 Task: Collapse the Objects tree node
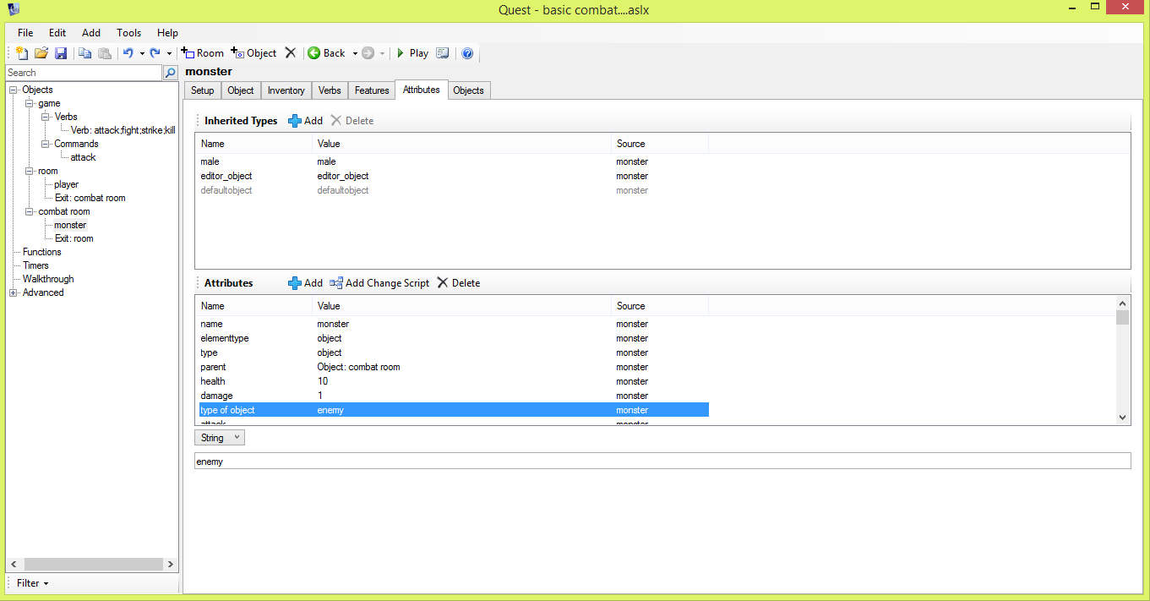(x=14, y=90)
